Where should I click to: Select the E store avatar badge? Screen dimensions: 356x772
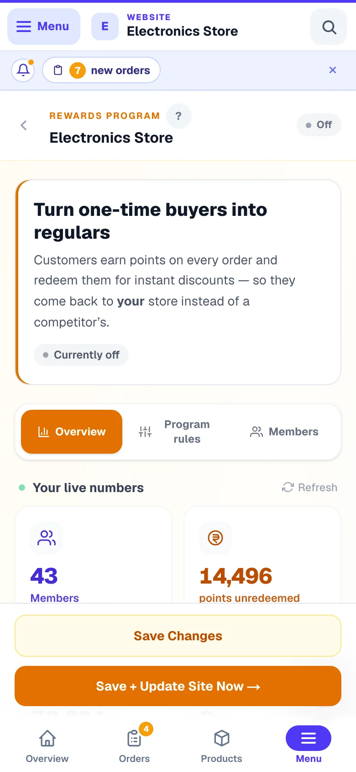tap(105, 27)
